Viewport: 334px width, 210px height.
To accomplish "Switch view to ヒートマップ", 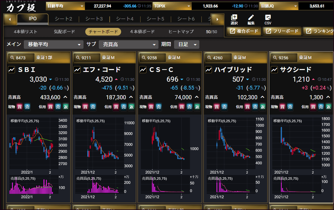I will [181, 32].
